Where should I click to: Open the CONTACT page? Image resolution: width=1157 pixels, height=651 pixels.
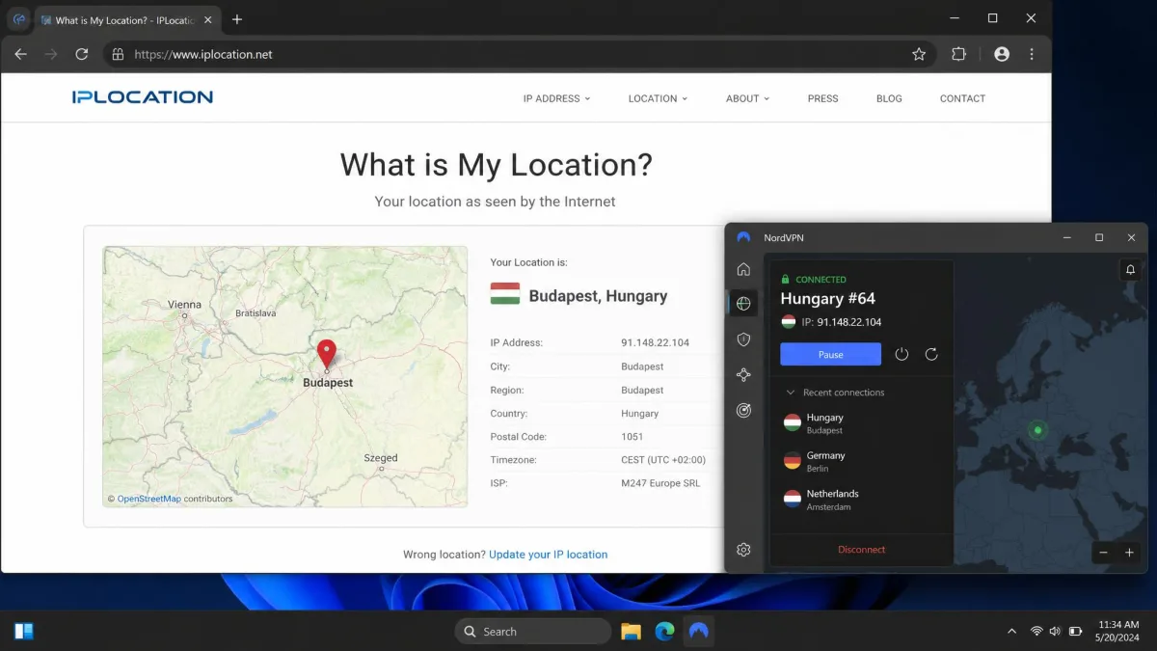click(x=962, y=98)
